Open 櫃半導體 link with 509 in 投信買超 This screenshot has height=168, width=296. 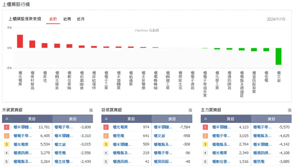(122, 144)
